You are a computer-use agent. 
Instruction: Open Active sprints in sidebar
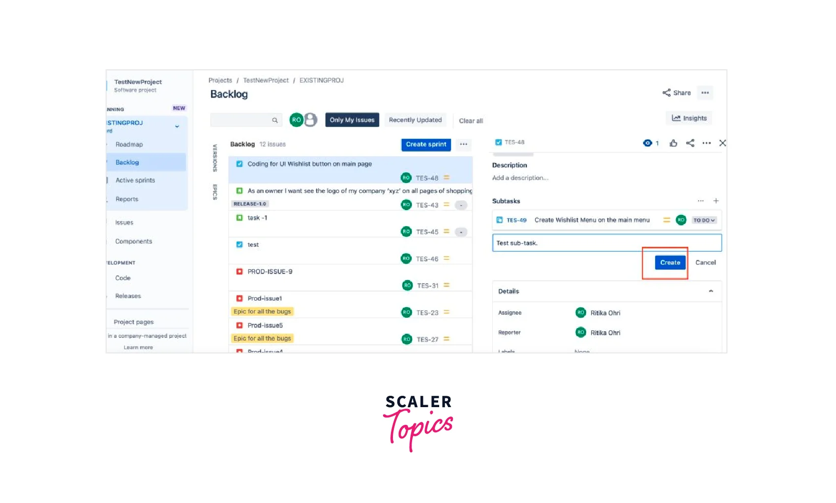[135, 180]
